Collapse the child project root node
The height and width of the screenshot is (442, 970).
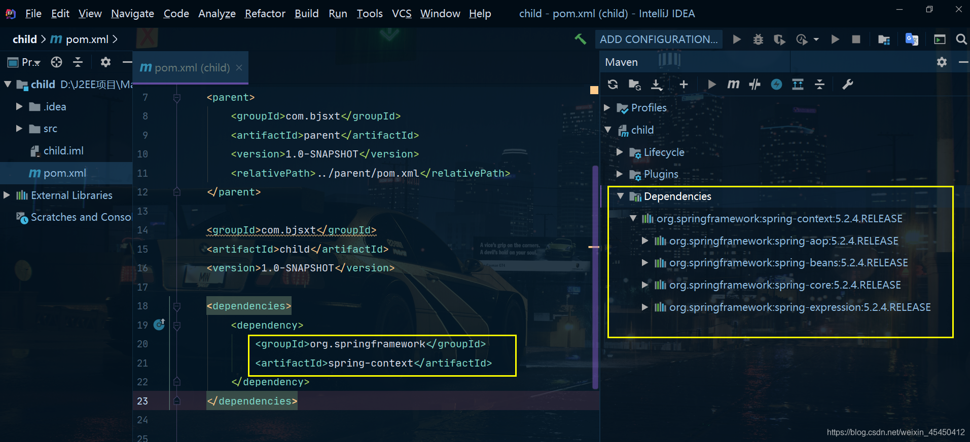pyautogui.click(x=8, y=84)
